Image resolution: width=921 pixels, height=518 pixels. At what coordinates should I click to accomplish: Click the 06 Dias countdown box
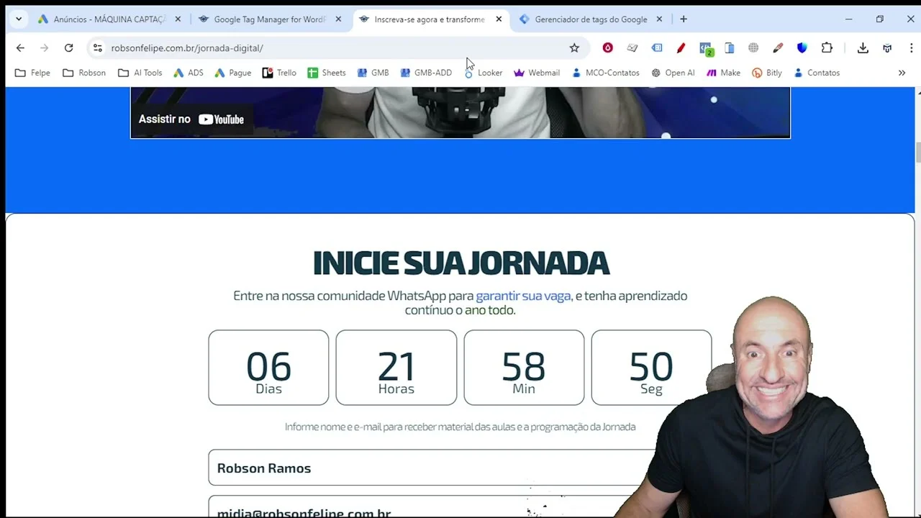tap(268, 368)
